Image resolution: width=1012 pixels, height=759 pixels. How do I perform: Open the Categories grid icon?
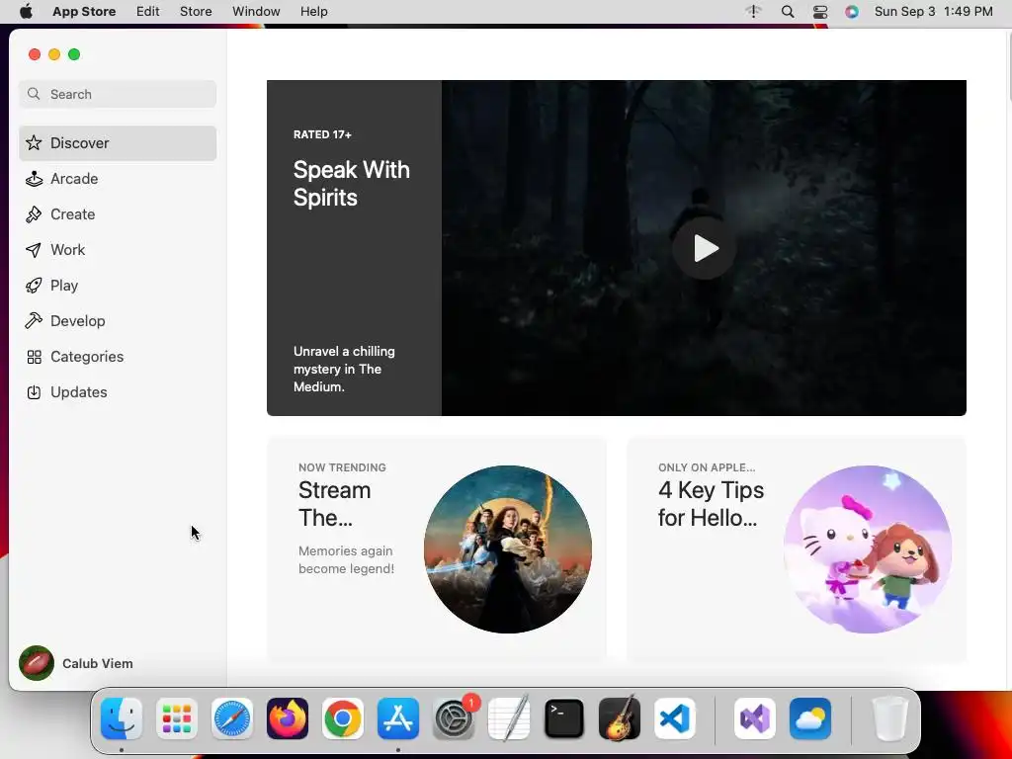point(34,357)
